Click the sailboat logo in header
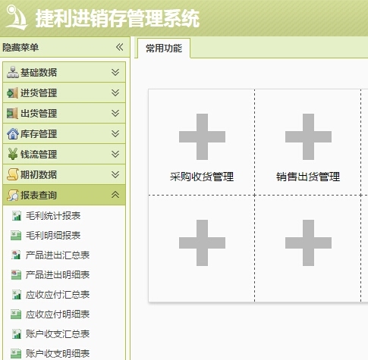The image size is (368, 360). point(17,17)
